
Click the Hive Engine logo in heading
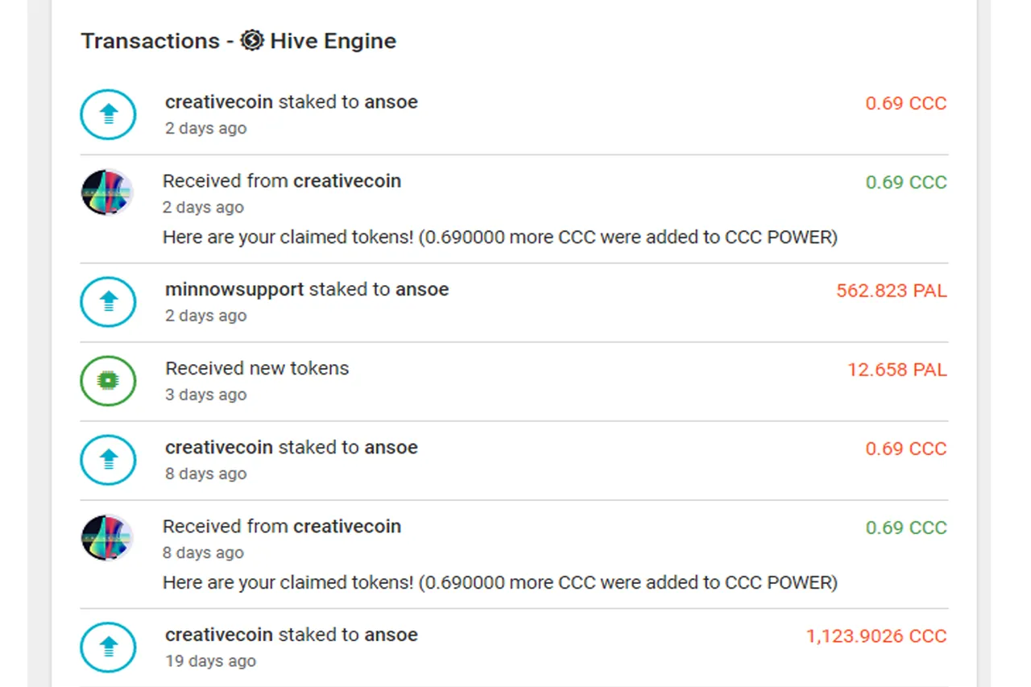252,40
